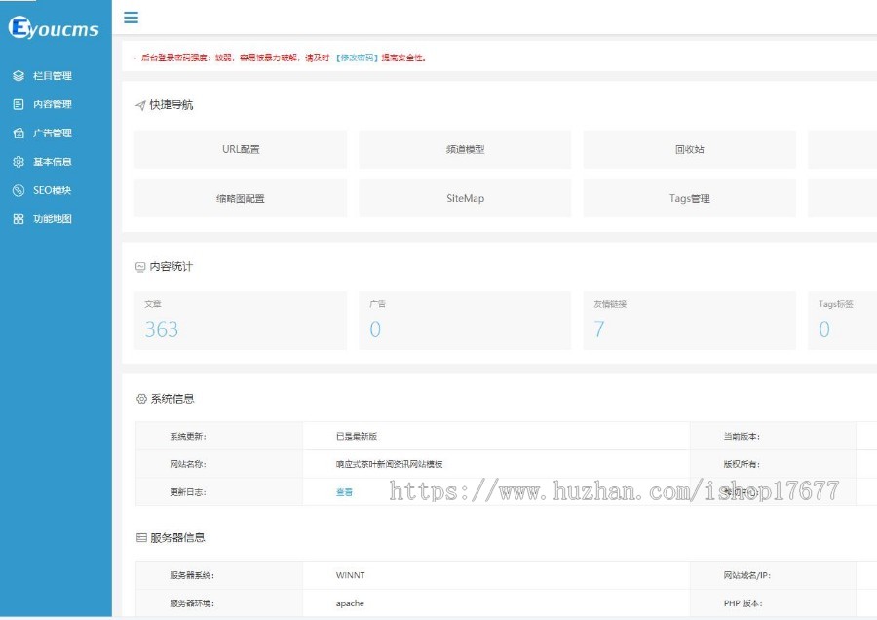Click the 修改密码 link in warning
This screenshot has height=620, width=877.
358,58
